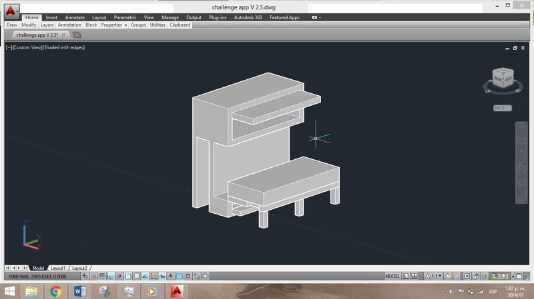
Task: Toggle Ortho Mode in status bar
Action: (111, 276)
